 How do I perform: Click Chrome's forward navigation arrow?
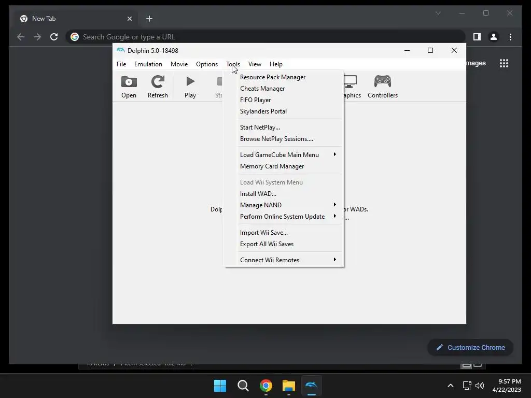pyautogui.click(x=37, y=37)
